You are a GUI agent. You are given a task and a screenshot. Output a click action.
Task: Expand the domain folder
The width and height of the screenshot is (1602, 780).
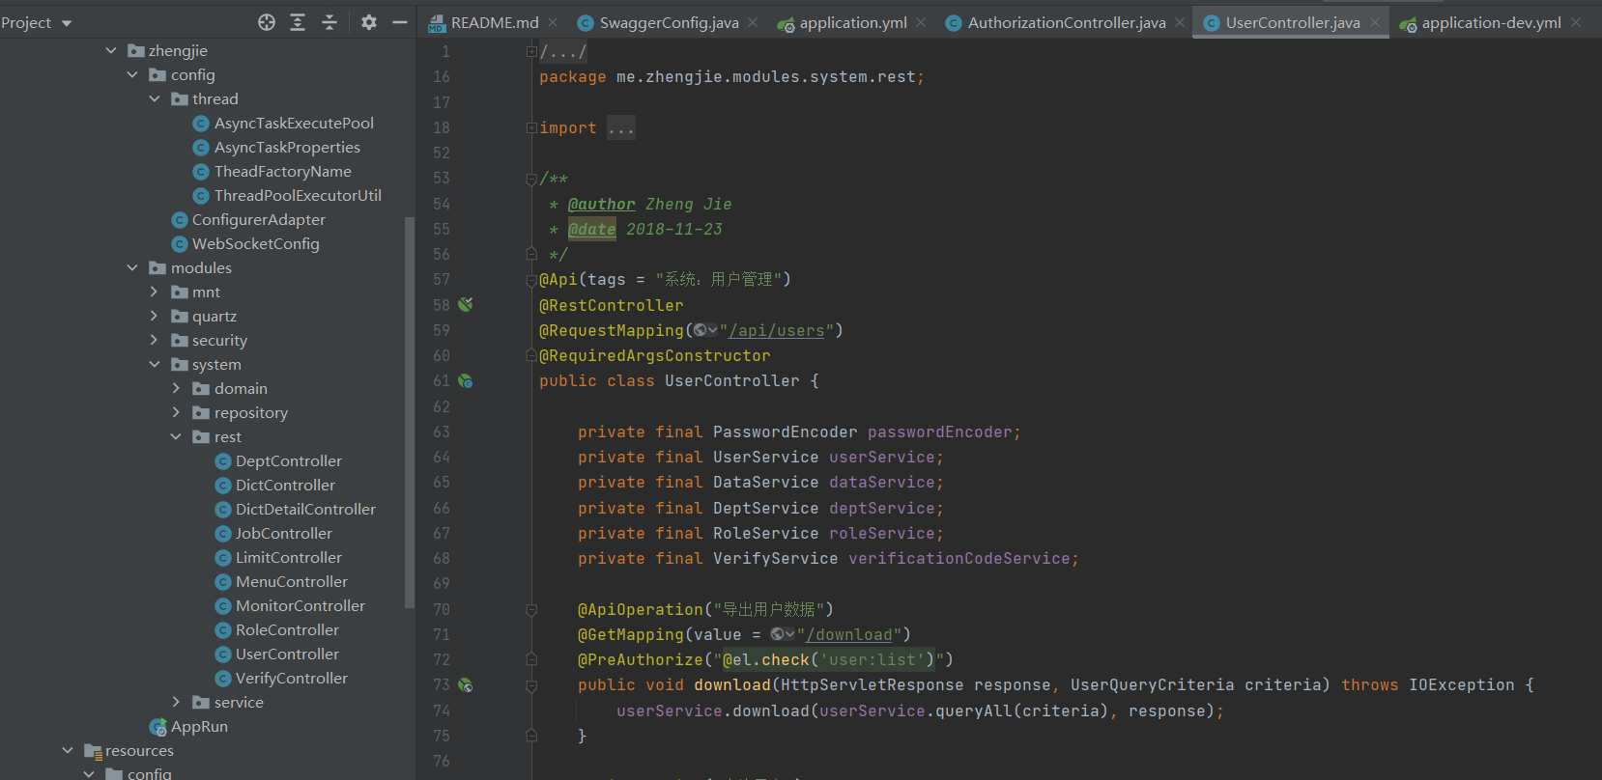point(176,388)
